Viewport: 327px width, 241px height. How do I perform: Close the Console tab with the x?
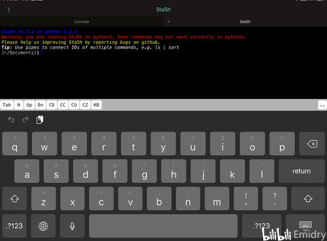click(168, 22)
